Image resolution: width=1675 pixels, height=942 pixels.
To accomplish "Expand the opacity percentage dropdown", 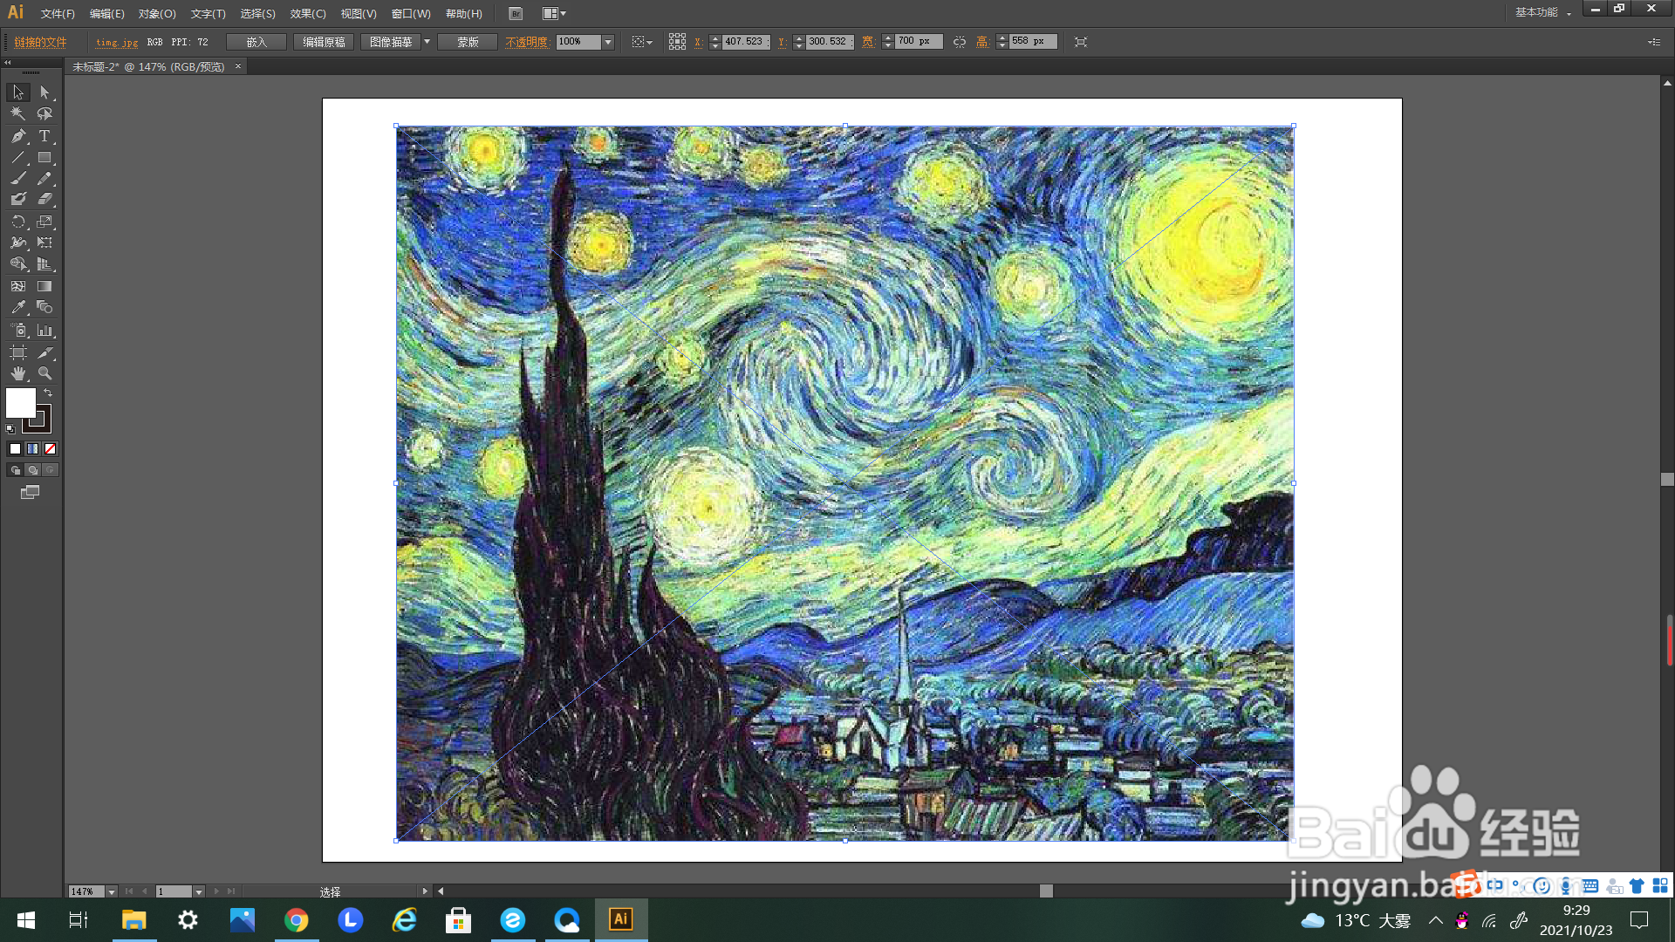I will point(608,42).
